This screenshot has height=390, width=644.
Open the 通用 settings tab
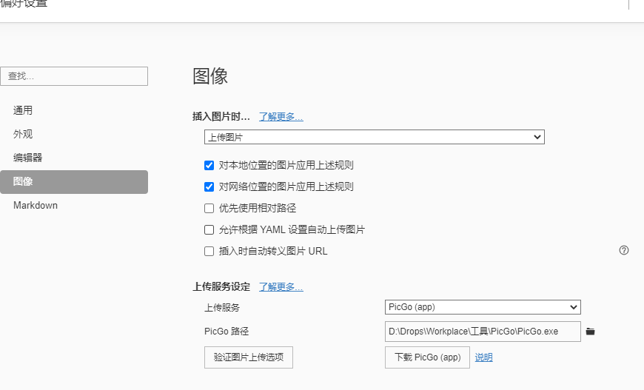[x=23, y=110]
